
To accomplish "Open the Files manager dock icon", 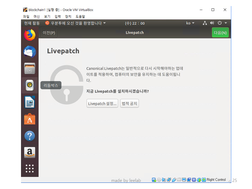I will click(x=30, y=69).
